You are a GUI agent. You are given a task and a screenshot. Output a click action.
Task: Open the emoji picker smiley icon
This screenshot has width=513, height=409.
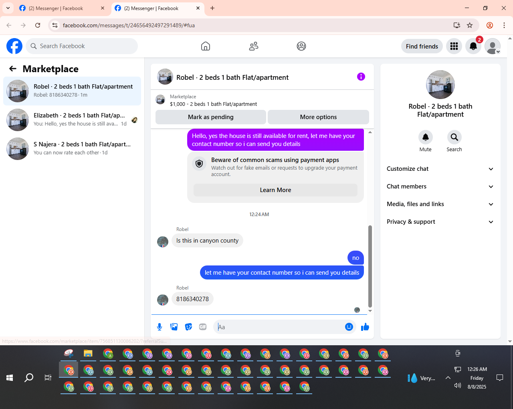[349, 327]
